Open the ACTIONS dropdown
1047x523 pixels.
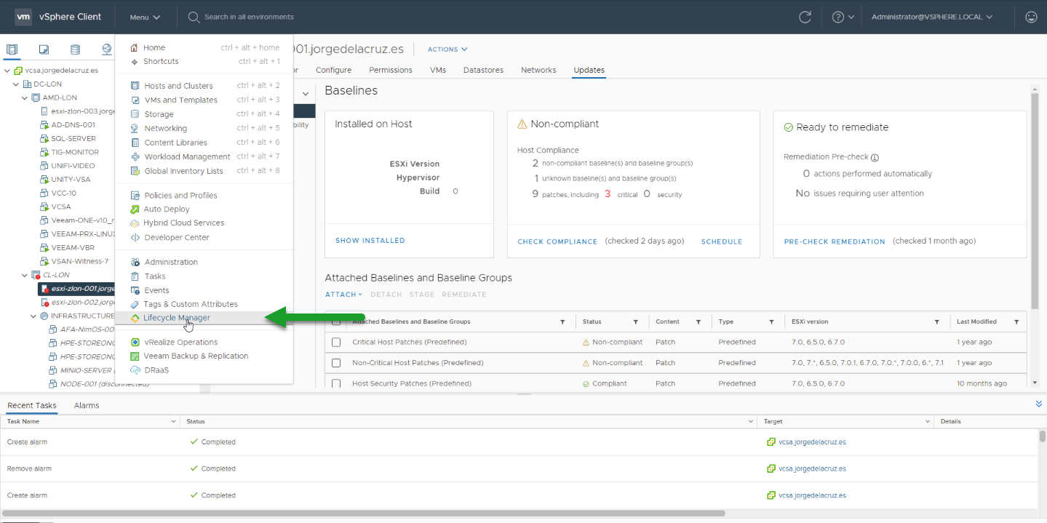(447, 49)
